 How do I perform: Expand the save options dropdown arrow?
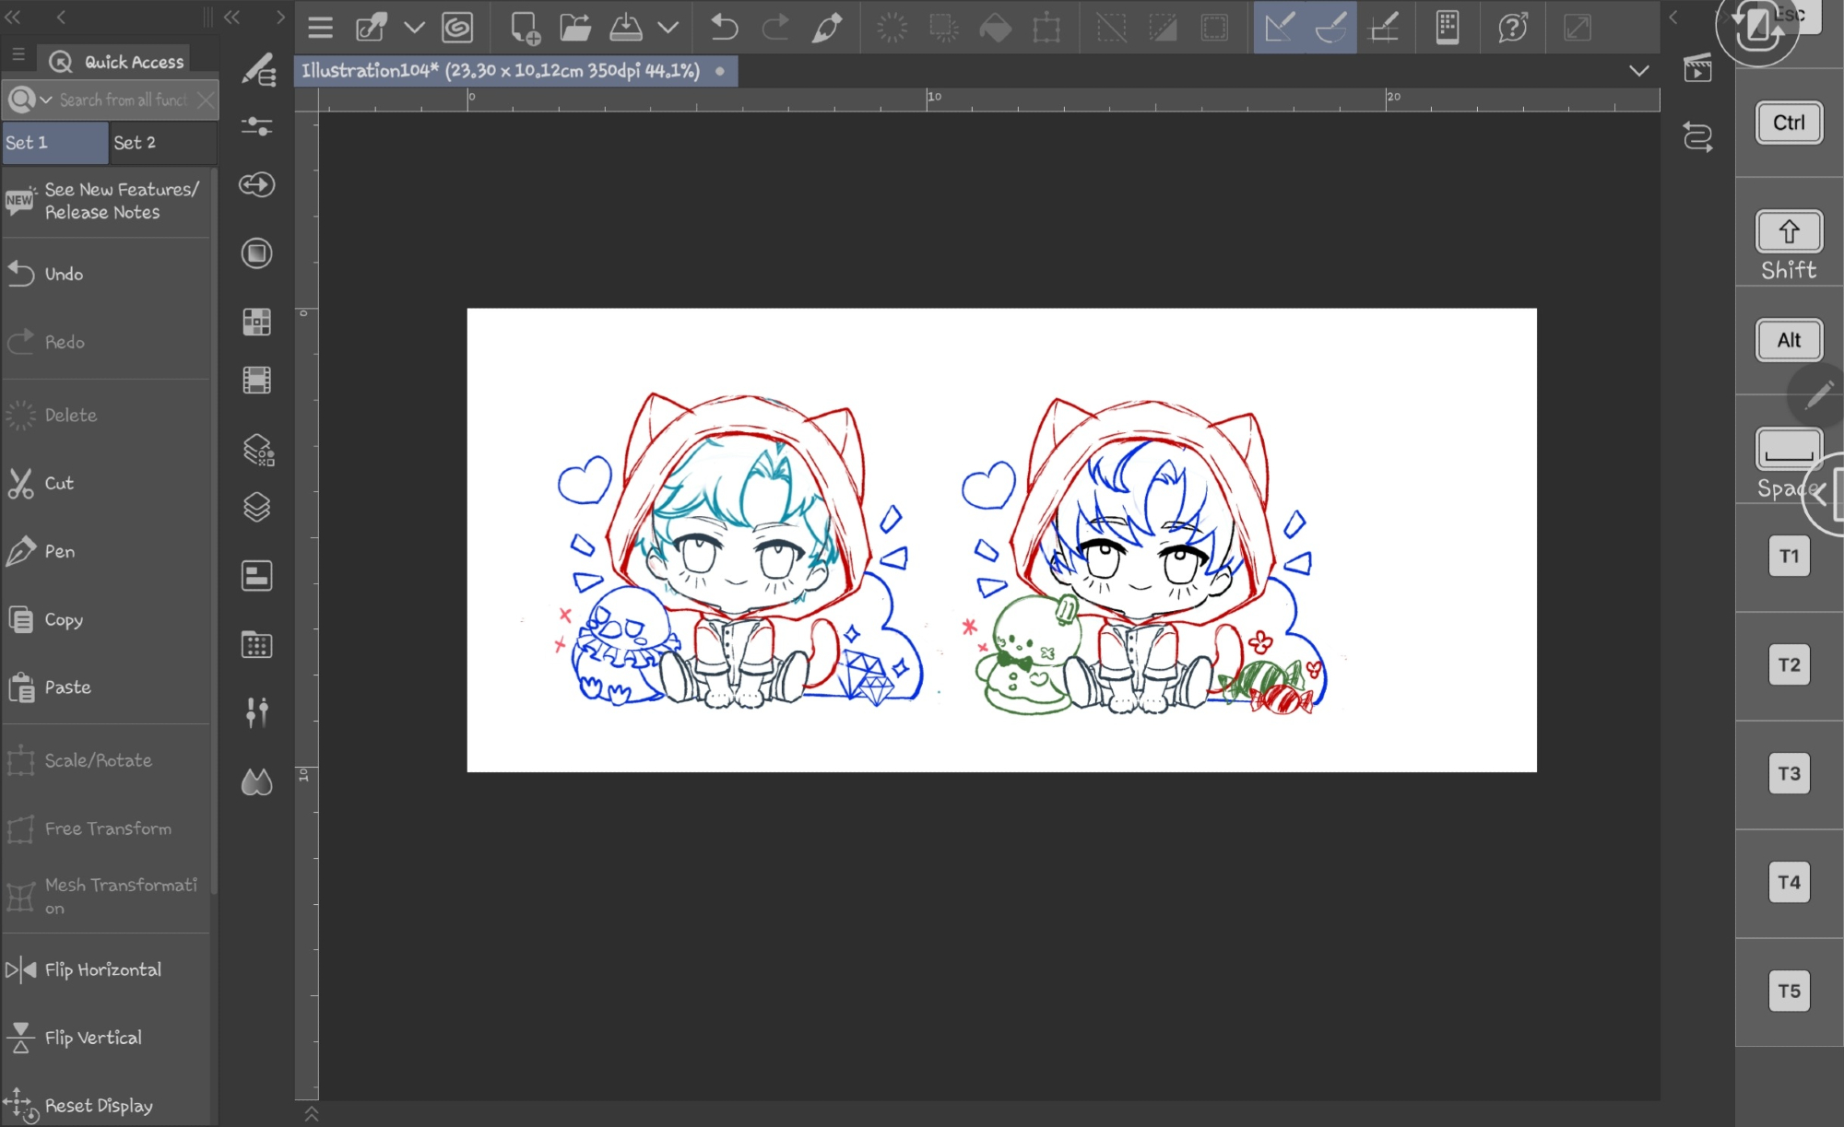point(668,28)
